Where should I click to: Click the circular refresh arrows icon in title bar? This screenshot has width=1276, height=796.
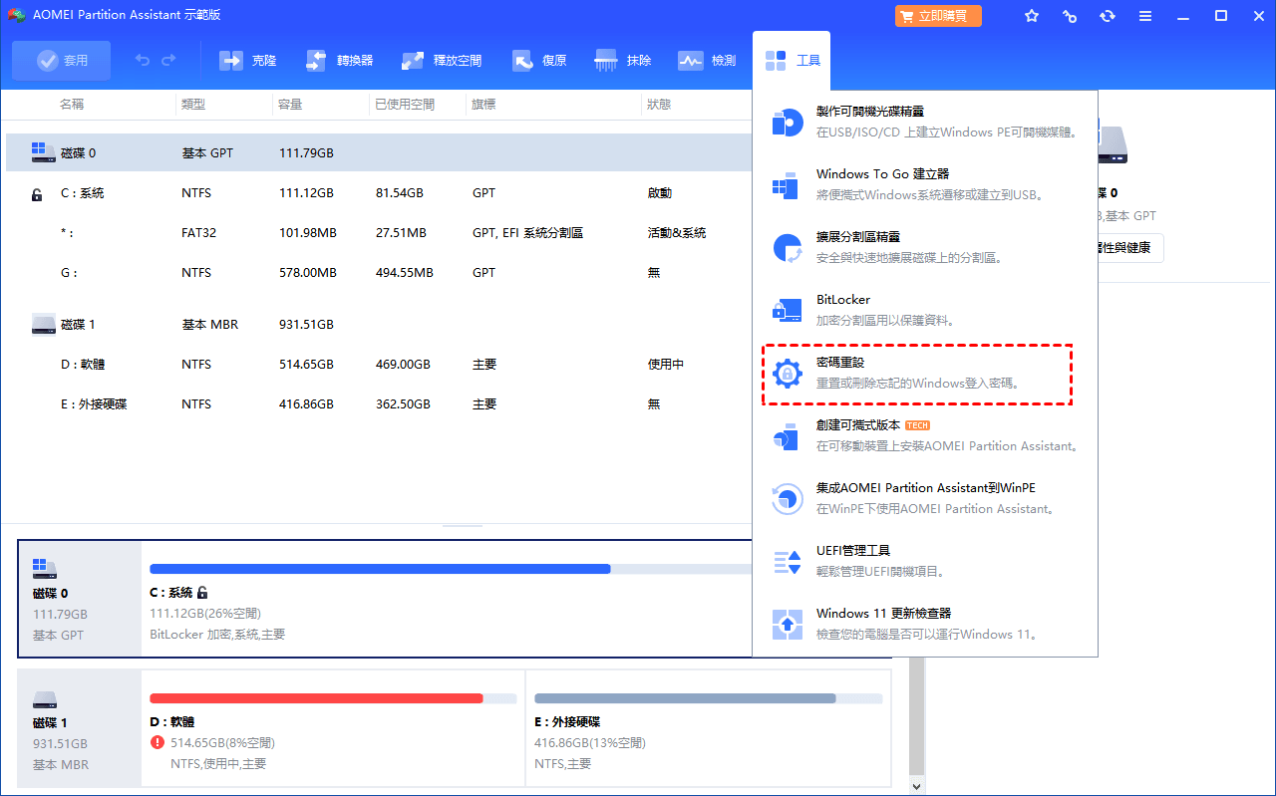click(1108, 16)
